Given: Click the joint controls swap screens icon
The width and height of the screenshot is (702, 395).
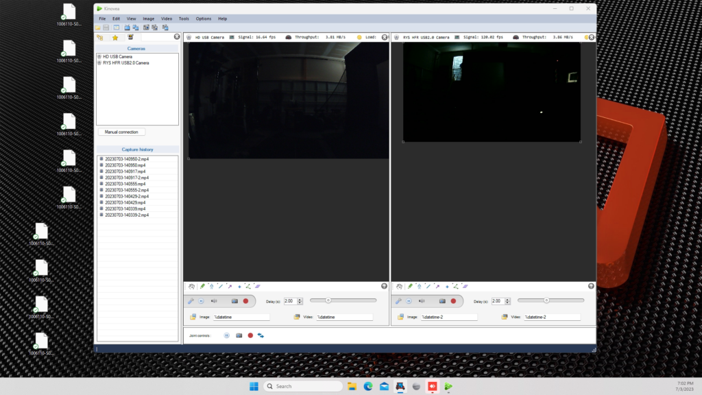Looking at the screenshot, I should pyautogui.click(x=261, y=335).
